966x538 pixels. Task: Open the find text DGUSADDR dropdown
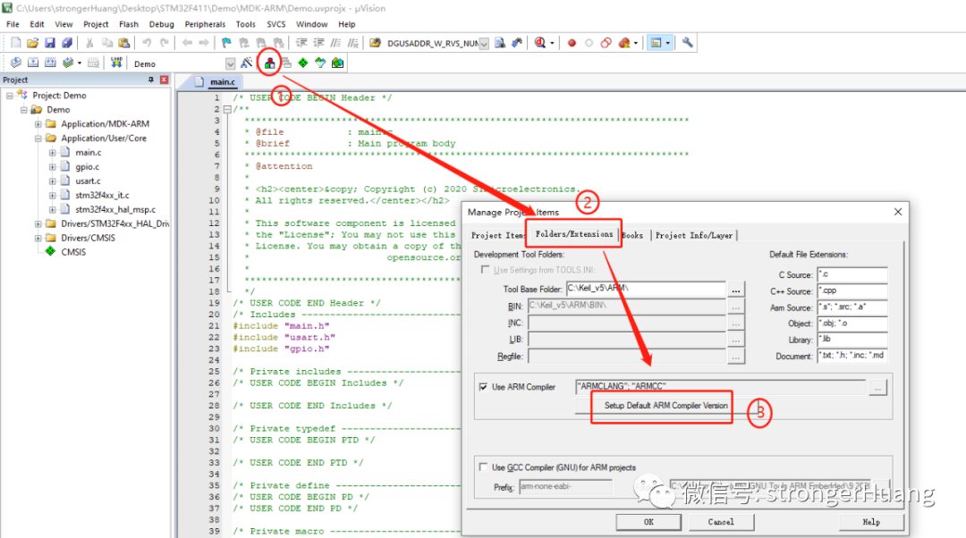coord(484,43)
